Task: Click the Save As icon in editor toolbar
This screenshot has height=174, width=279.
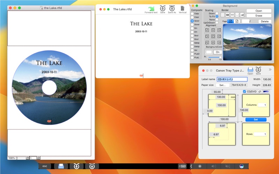Action: tap(172, 8)
